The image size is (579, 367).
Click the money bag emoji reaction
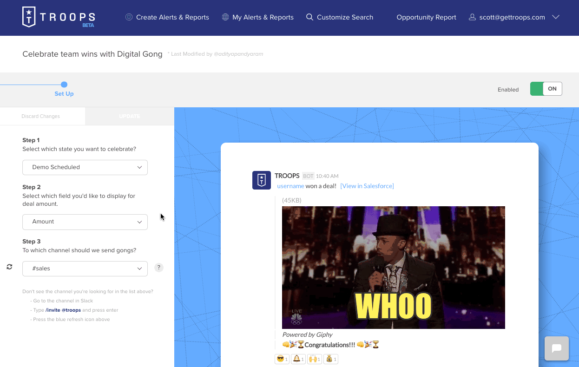[x=331, y=359]
